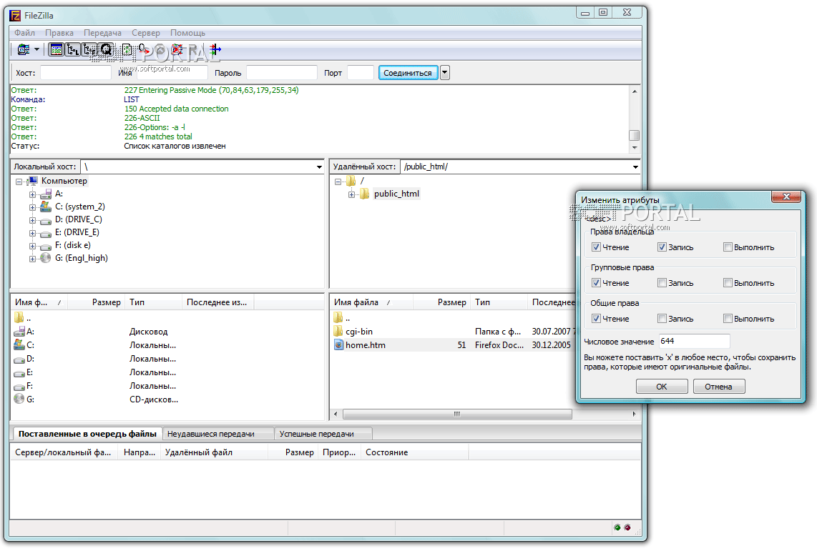
Task: Open the Сервер menu
Action: (x=145, y=33)
